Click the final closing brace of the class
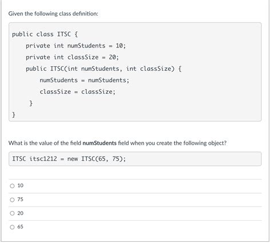This screenshot has height=243, width=271. [x=14, y=115]
